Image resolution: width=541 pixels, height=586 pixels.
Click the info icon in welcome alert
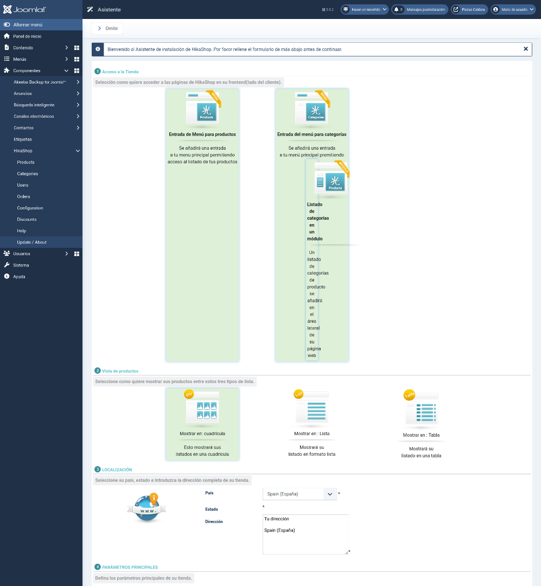(98, 49)
